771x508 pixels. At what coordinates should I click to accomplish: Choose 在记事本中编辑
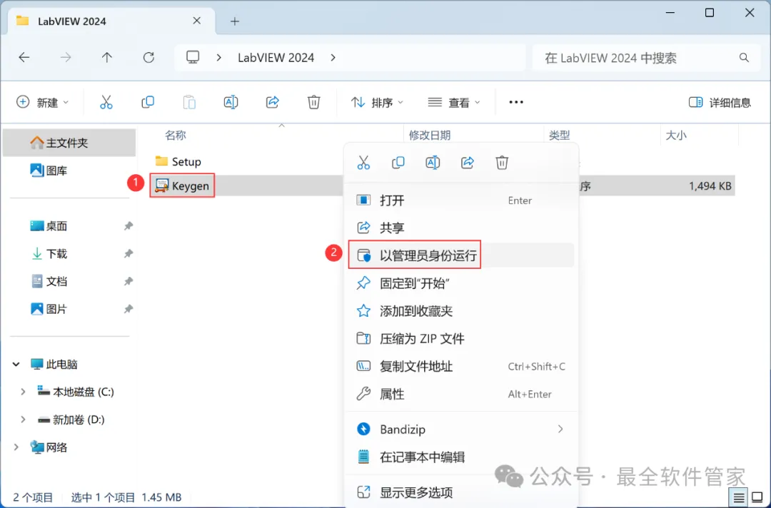461,457
